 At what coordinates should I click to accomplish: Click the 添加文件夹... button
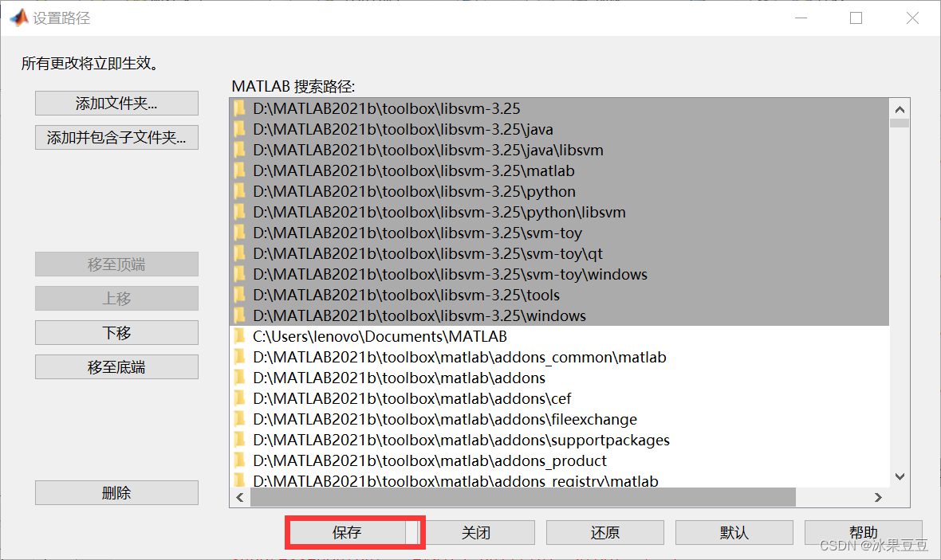point(116,103)
